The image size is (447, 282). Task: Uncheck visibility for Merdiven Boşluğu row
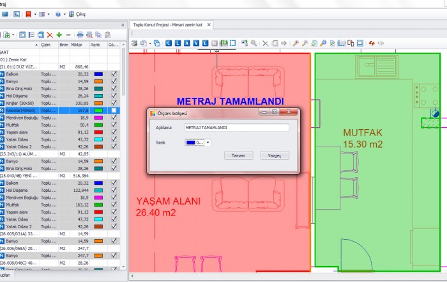pos(114,118)
